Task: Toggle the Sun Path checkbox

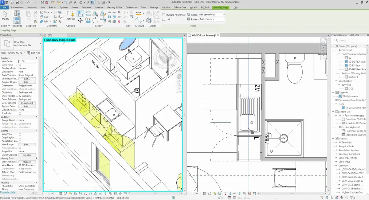Action: (x=20, y=113)
